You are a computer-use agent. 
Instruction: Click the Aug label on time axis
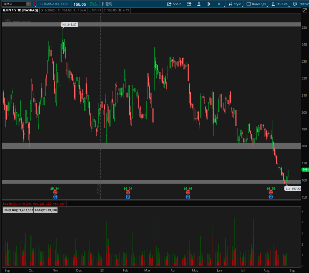[x=266, y=271]
